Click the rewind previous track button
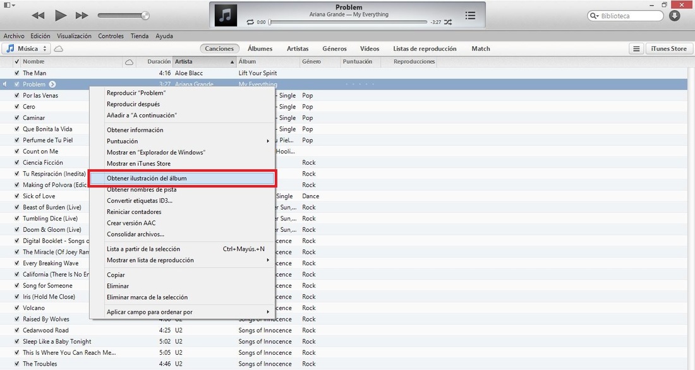695x370 pixels. tap(38, 16)
